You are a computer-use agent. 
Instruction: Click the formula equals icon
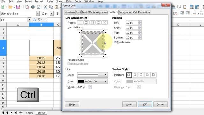(x=45, y=20)
